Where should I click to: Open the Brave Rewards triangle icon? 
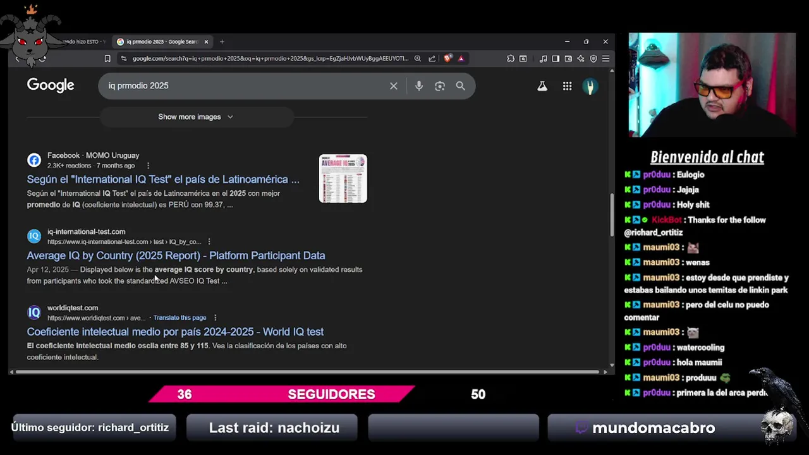click(461, 59)
